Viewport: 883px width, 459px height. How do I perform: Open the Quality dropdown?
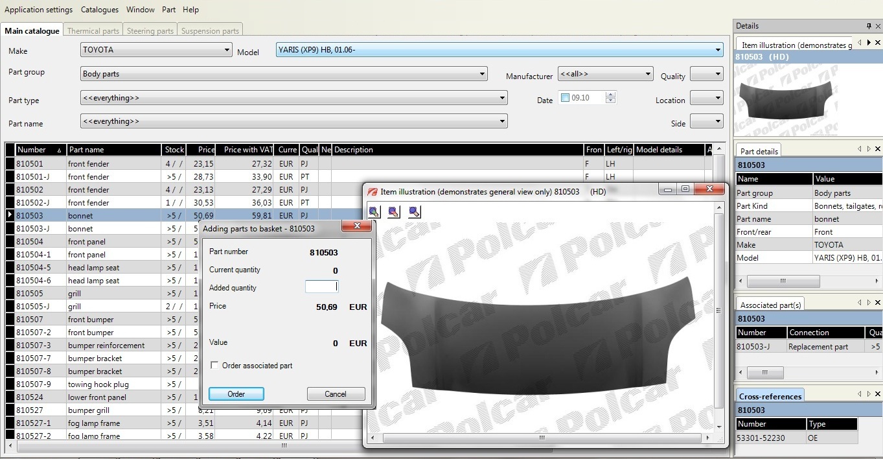[x=717, y=74]
